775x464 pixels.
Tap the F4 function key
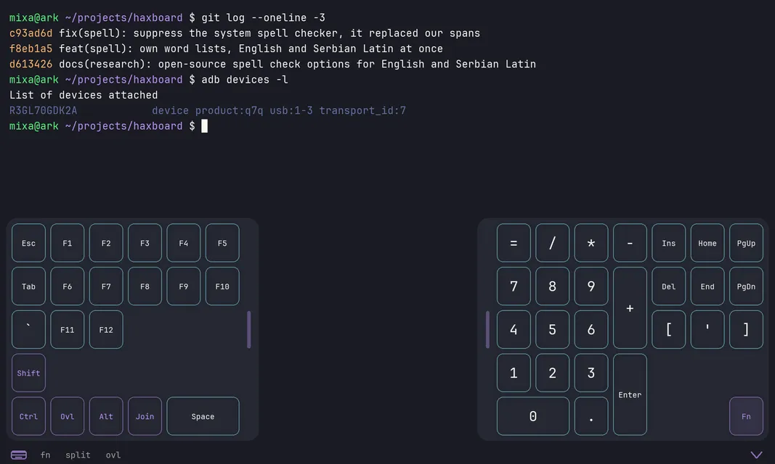[x=183, y=243]
